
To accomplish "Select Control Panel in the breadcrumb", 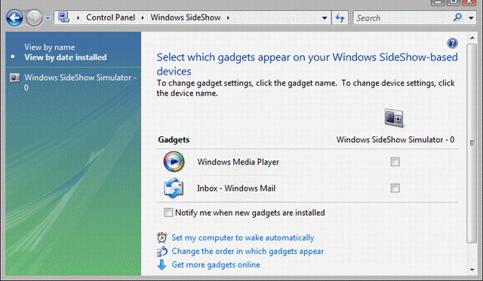I will [110, 17].
